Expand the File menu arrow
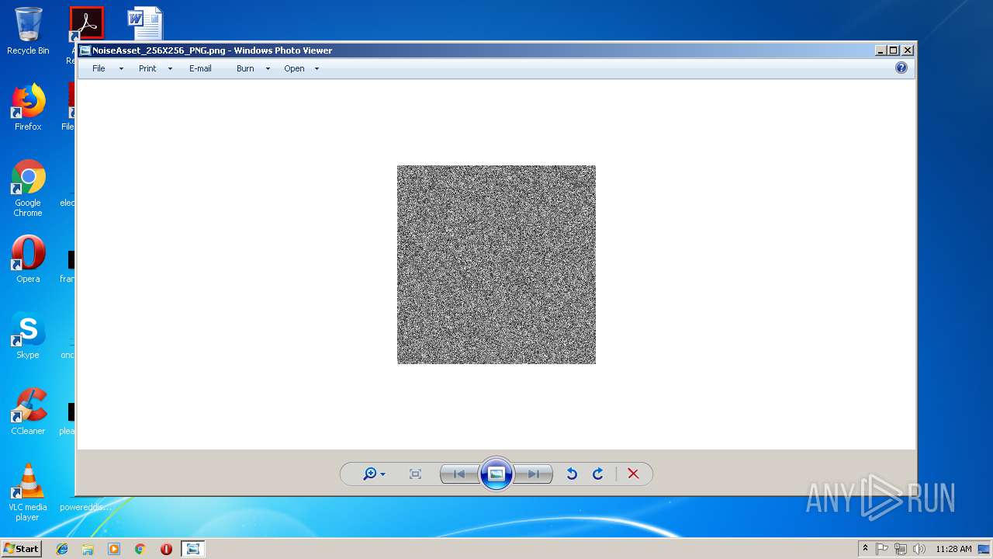The width and height of the screenshot is (993, 559). [x=121, y=68]
